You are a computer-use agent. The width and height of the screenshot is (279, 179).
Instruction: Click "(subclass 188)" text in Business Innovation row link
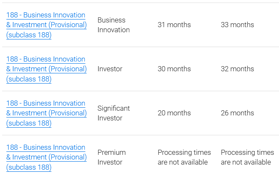[x=29, y=35]
